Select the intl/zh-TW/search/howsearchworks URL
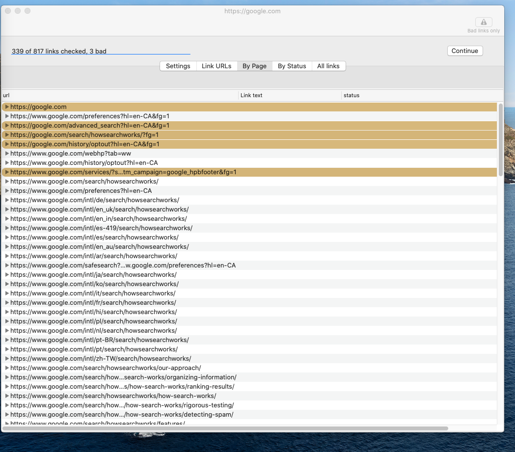Image resolution: width=515 pixels, height=452 pixels. pyautogui.click(x=101, y=358)
